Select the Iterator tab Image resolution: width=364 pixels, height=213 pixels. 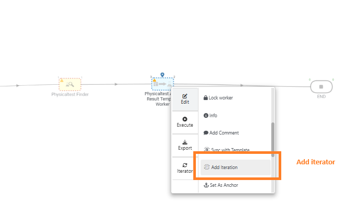tap(185, 168)
